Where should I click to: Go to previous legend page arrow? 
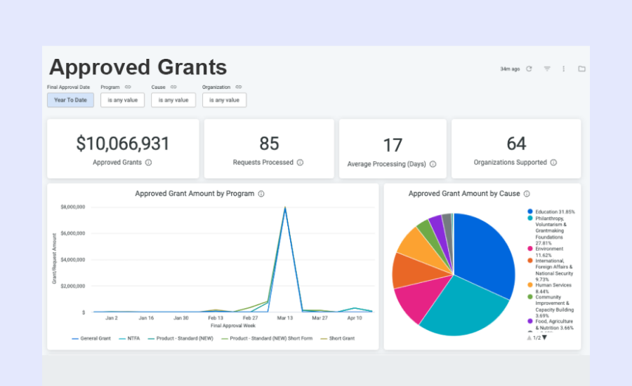(x=529, y=338)
